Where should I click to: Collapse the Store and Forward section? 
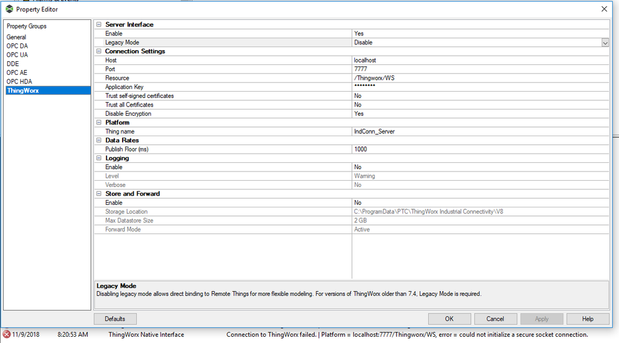click(x=98, y=194)
